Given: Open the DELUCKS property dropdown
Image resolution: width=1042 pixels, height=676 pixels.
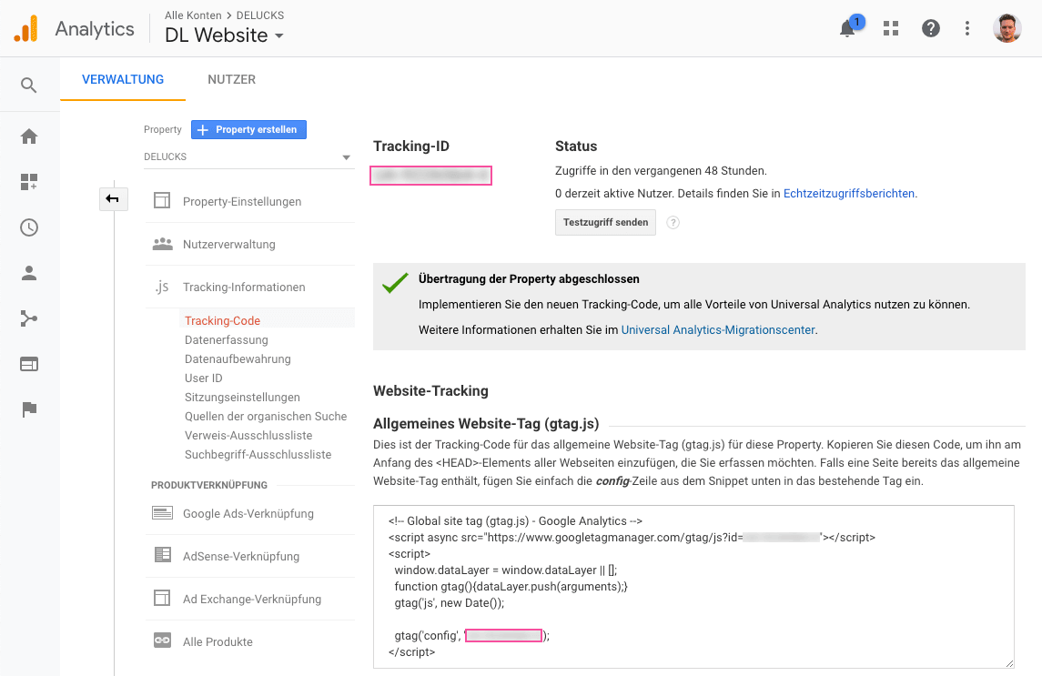Looking at the screenshot, I should point(248,156).
